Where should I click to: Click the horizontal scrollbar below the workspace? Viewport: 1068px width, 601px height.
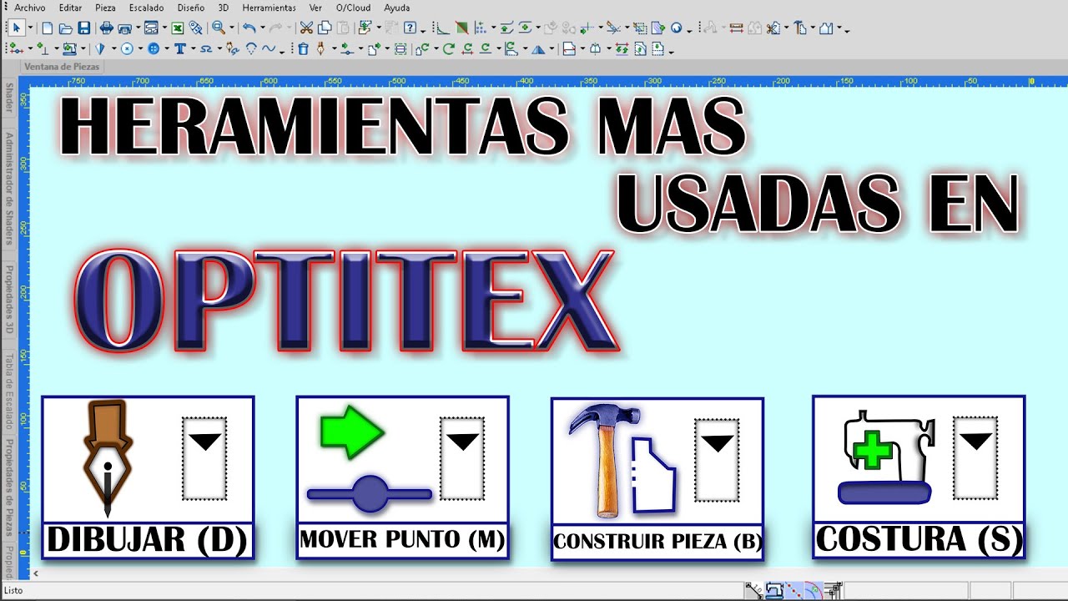(551, 573)
